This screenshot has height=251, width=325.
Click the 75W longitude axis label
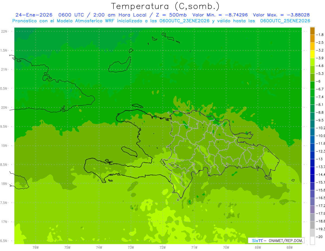click(67, 247)
